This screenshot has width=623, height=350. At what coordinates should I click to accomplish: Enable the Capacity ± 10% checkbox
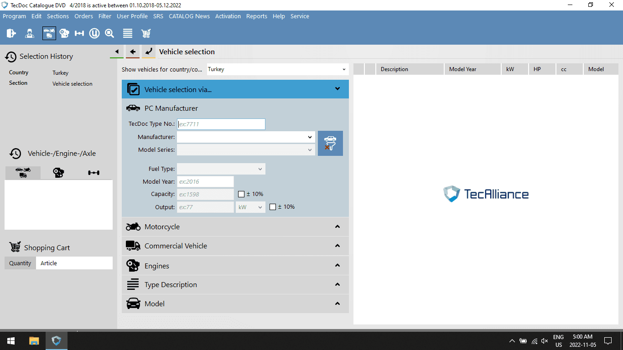(x=241, y=194)
